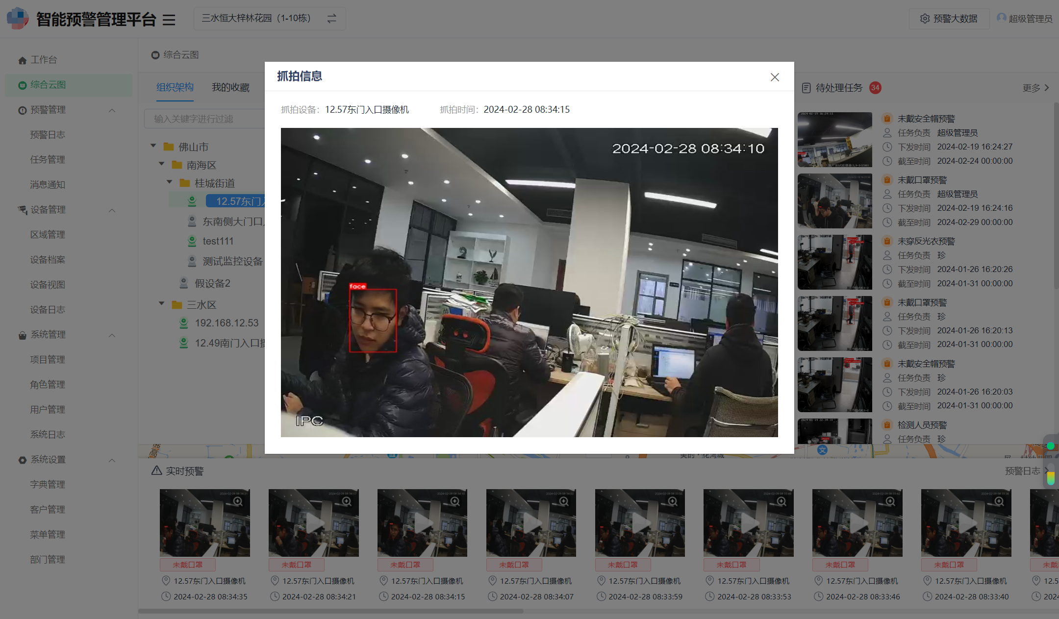Open 设备档案 menu item
The width and height of the screenshot is (1059, 619).
tap(48, 260)
